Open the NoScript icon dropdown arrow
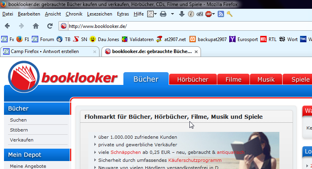This screenshot has height=169, width=312. [155, 14]
